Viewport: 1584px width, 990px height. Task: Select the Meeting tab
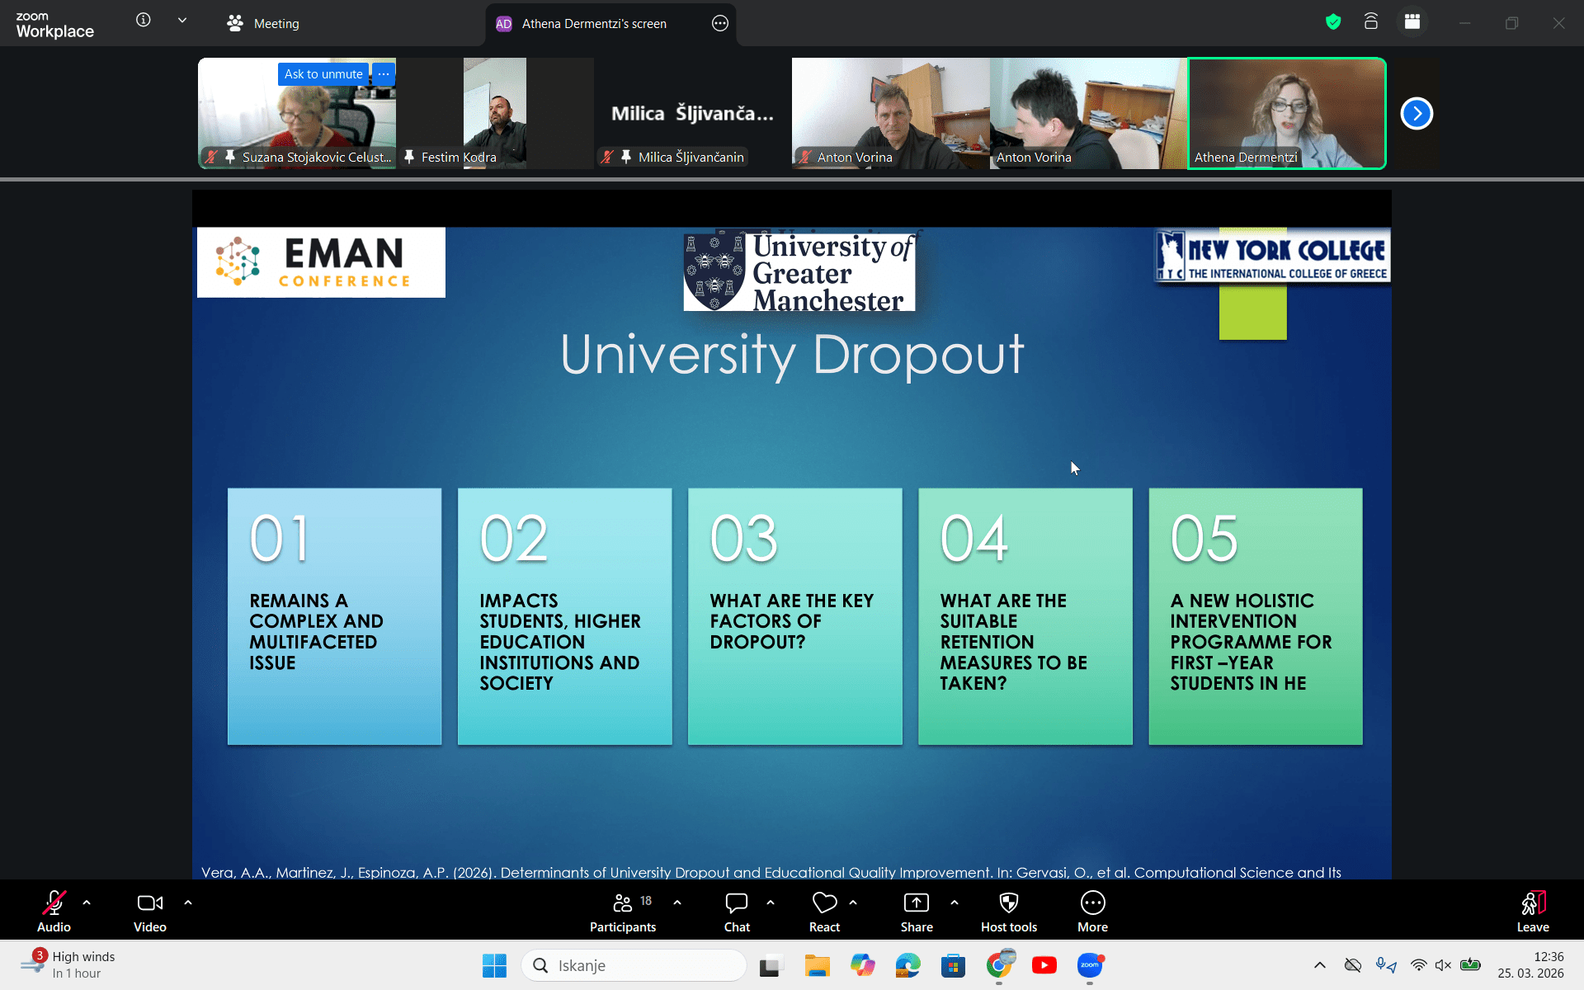(x=264, y=24)
